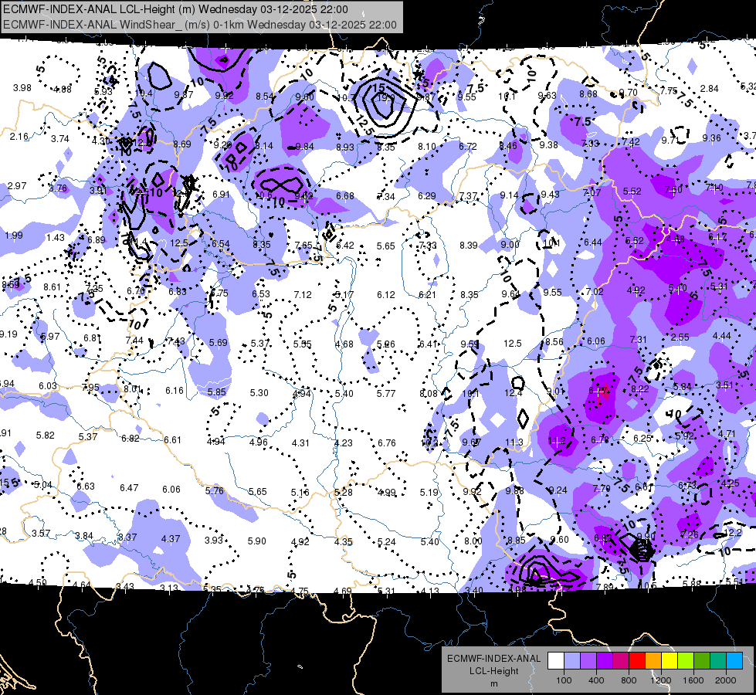
Task: Click the wind shear value 6.03
Action: click(x=48, y=386)
